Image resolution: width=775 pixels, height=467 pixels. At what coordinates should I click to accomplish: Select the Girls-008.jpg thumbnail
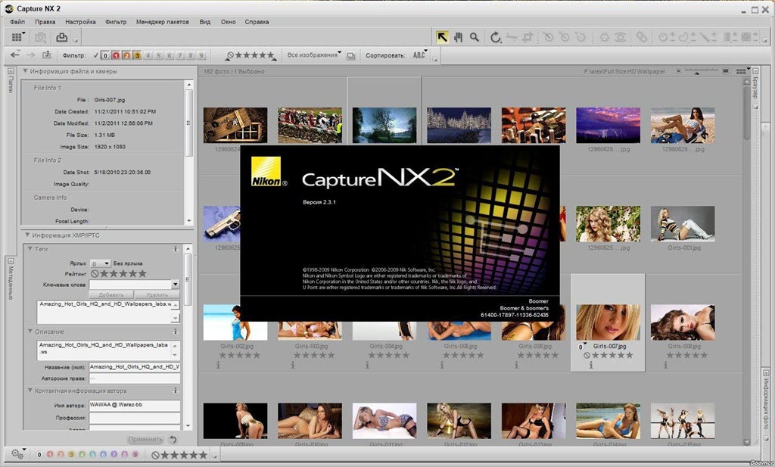[683, 322]
